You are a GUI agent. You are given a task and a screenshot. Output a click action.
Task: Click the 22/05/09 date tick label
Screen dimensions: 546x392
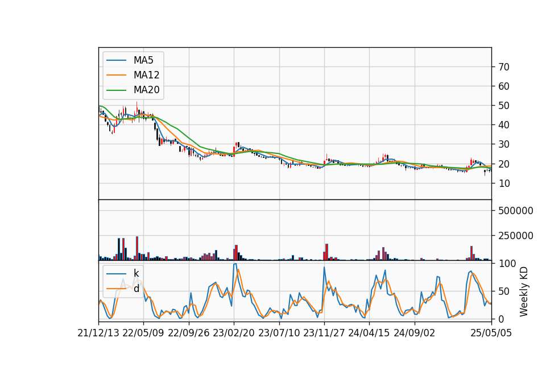143,333
